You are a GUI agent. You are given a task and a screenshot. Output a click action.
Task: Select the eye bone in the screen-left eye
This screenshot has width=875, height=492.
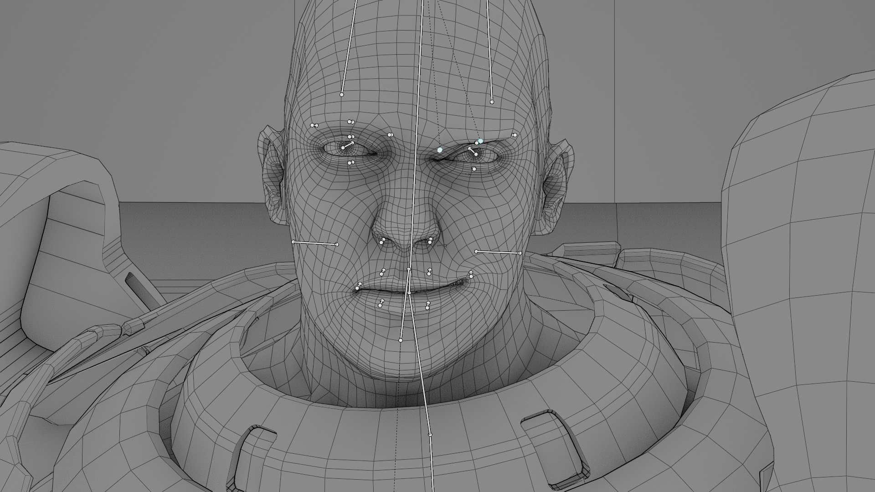pos(348,145)
